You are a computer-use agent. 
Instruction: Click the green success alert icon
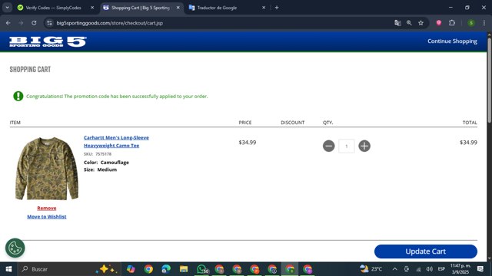[x=18, y=96]
